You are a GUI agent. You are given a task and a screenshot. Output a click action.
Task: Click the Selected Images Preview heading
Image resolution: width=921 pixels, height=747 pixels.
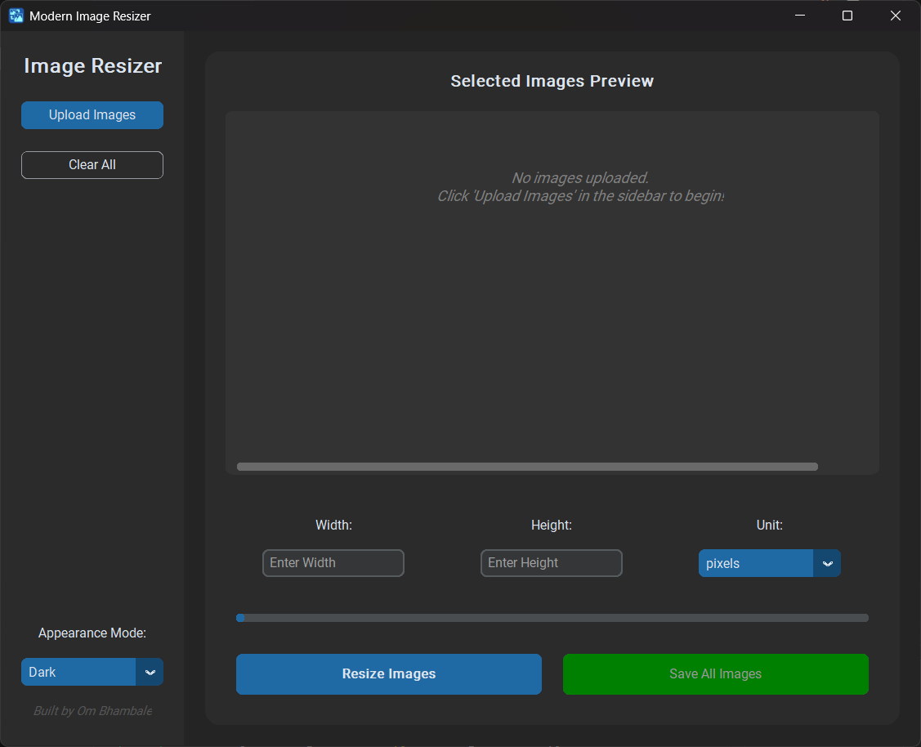click(x=552, y=81)
